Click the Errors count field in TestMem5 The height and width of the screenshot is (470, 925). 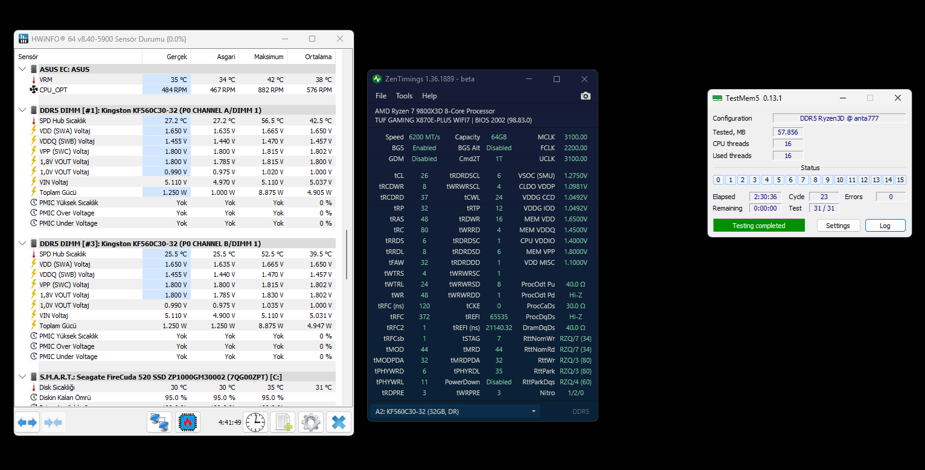click(891, 197)
